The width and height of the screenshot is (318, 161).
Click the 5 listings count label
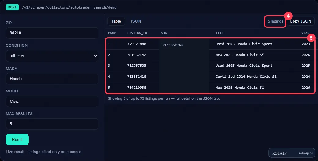pyautogui.click(x=275, y=21)
